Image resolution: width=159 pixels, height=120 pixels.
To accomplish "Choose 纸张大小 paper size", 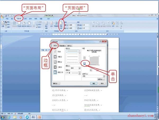I will tap(29, 24).
